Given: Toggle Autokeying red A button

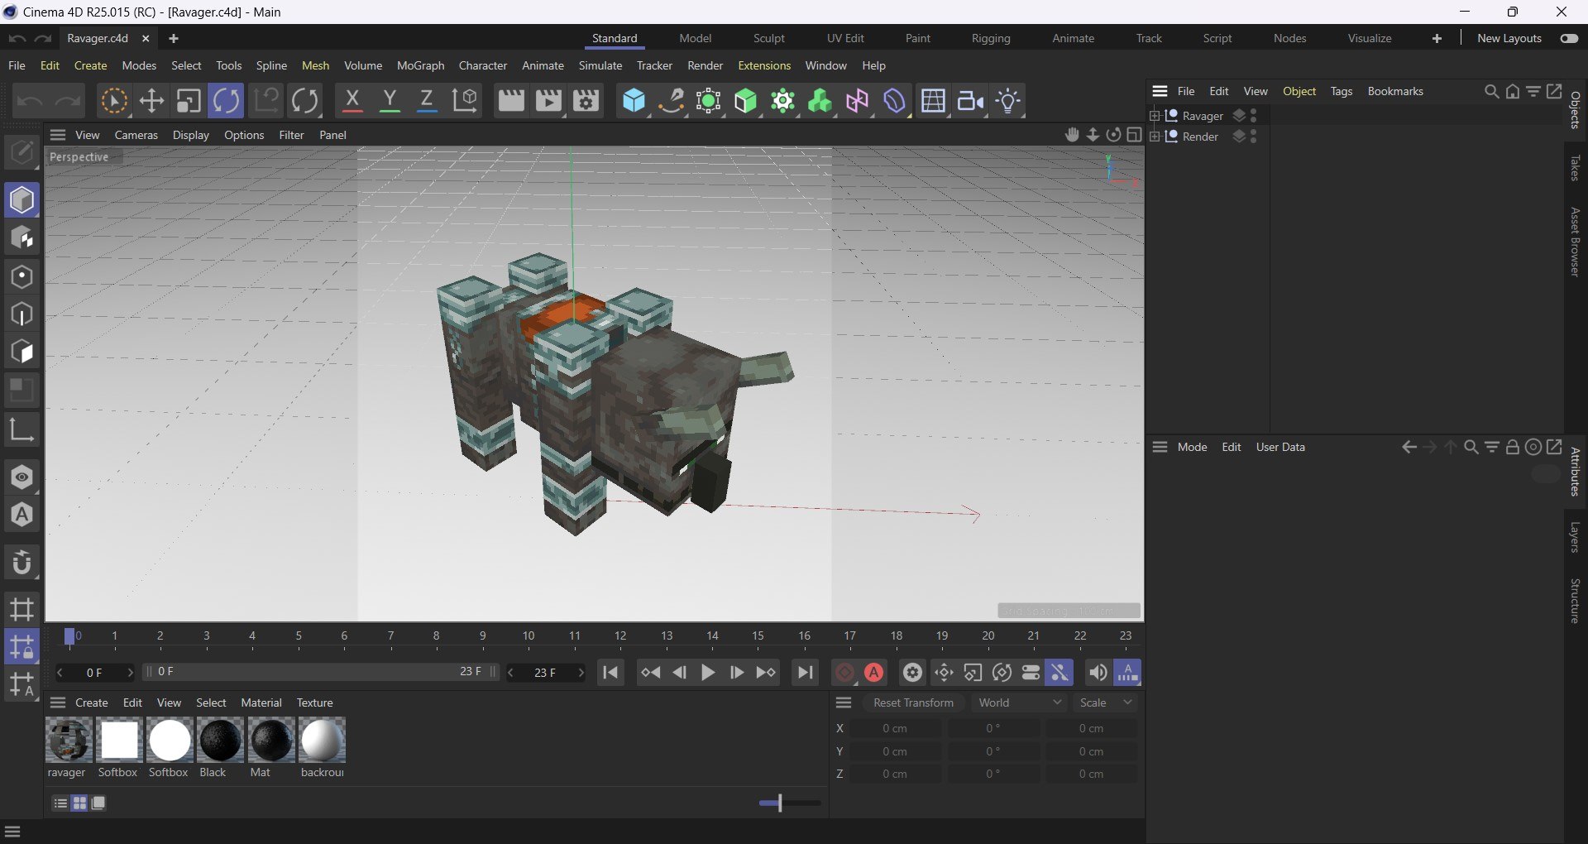Looking at the screenshot, I should tap(874, 673).
